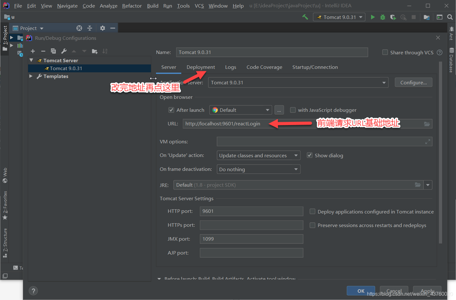Start debugging with the bug icon
456x300 pixels.
coord(383,17)
